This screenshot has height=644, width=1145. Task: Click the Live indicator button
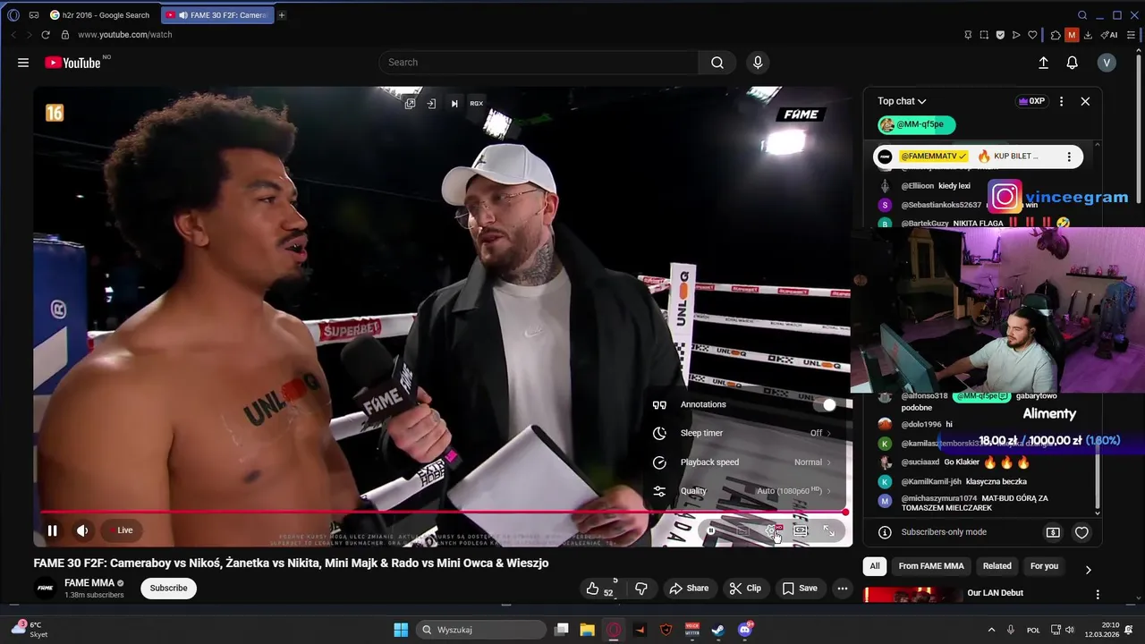(x=120, y=530)
